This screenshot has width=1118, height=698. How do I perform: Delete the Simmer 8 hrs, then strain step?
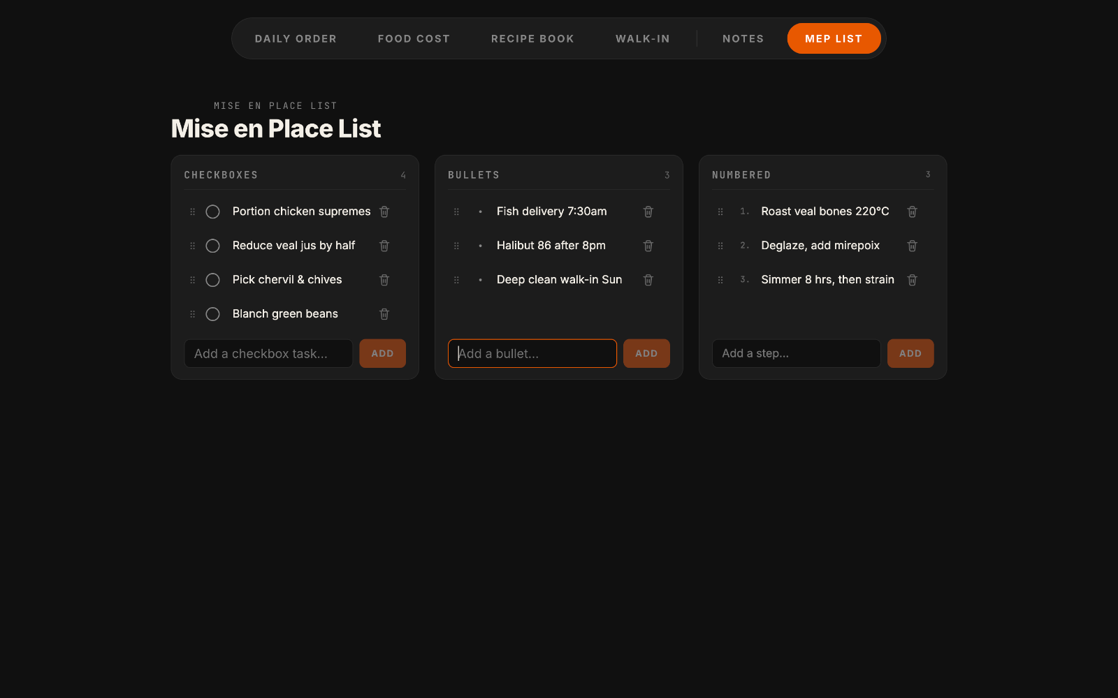[913, 280]
